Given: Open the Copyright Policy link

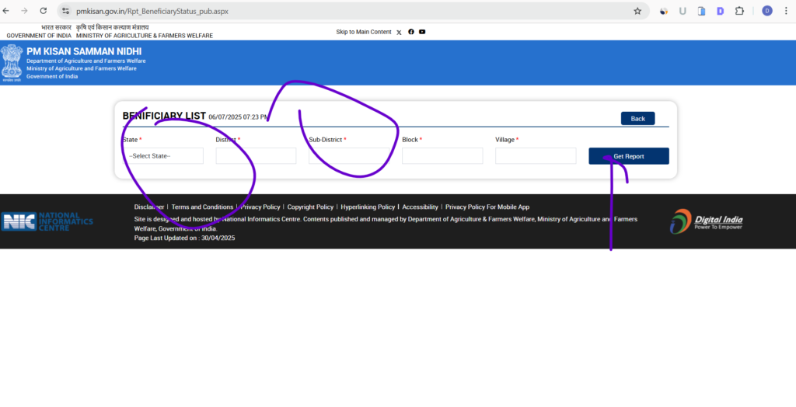Looking at the screenshot, I should coord(310,207).
